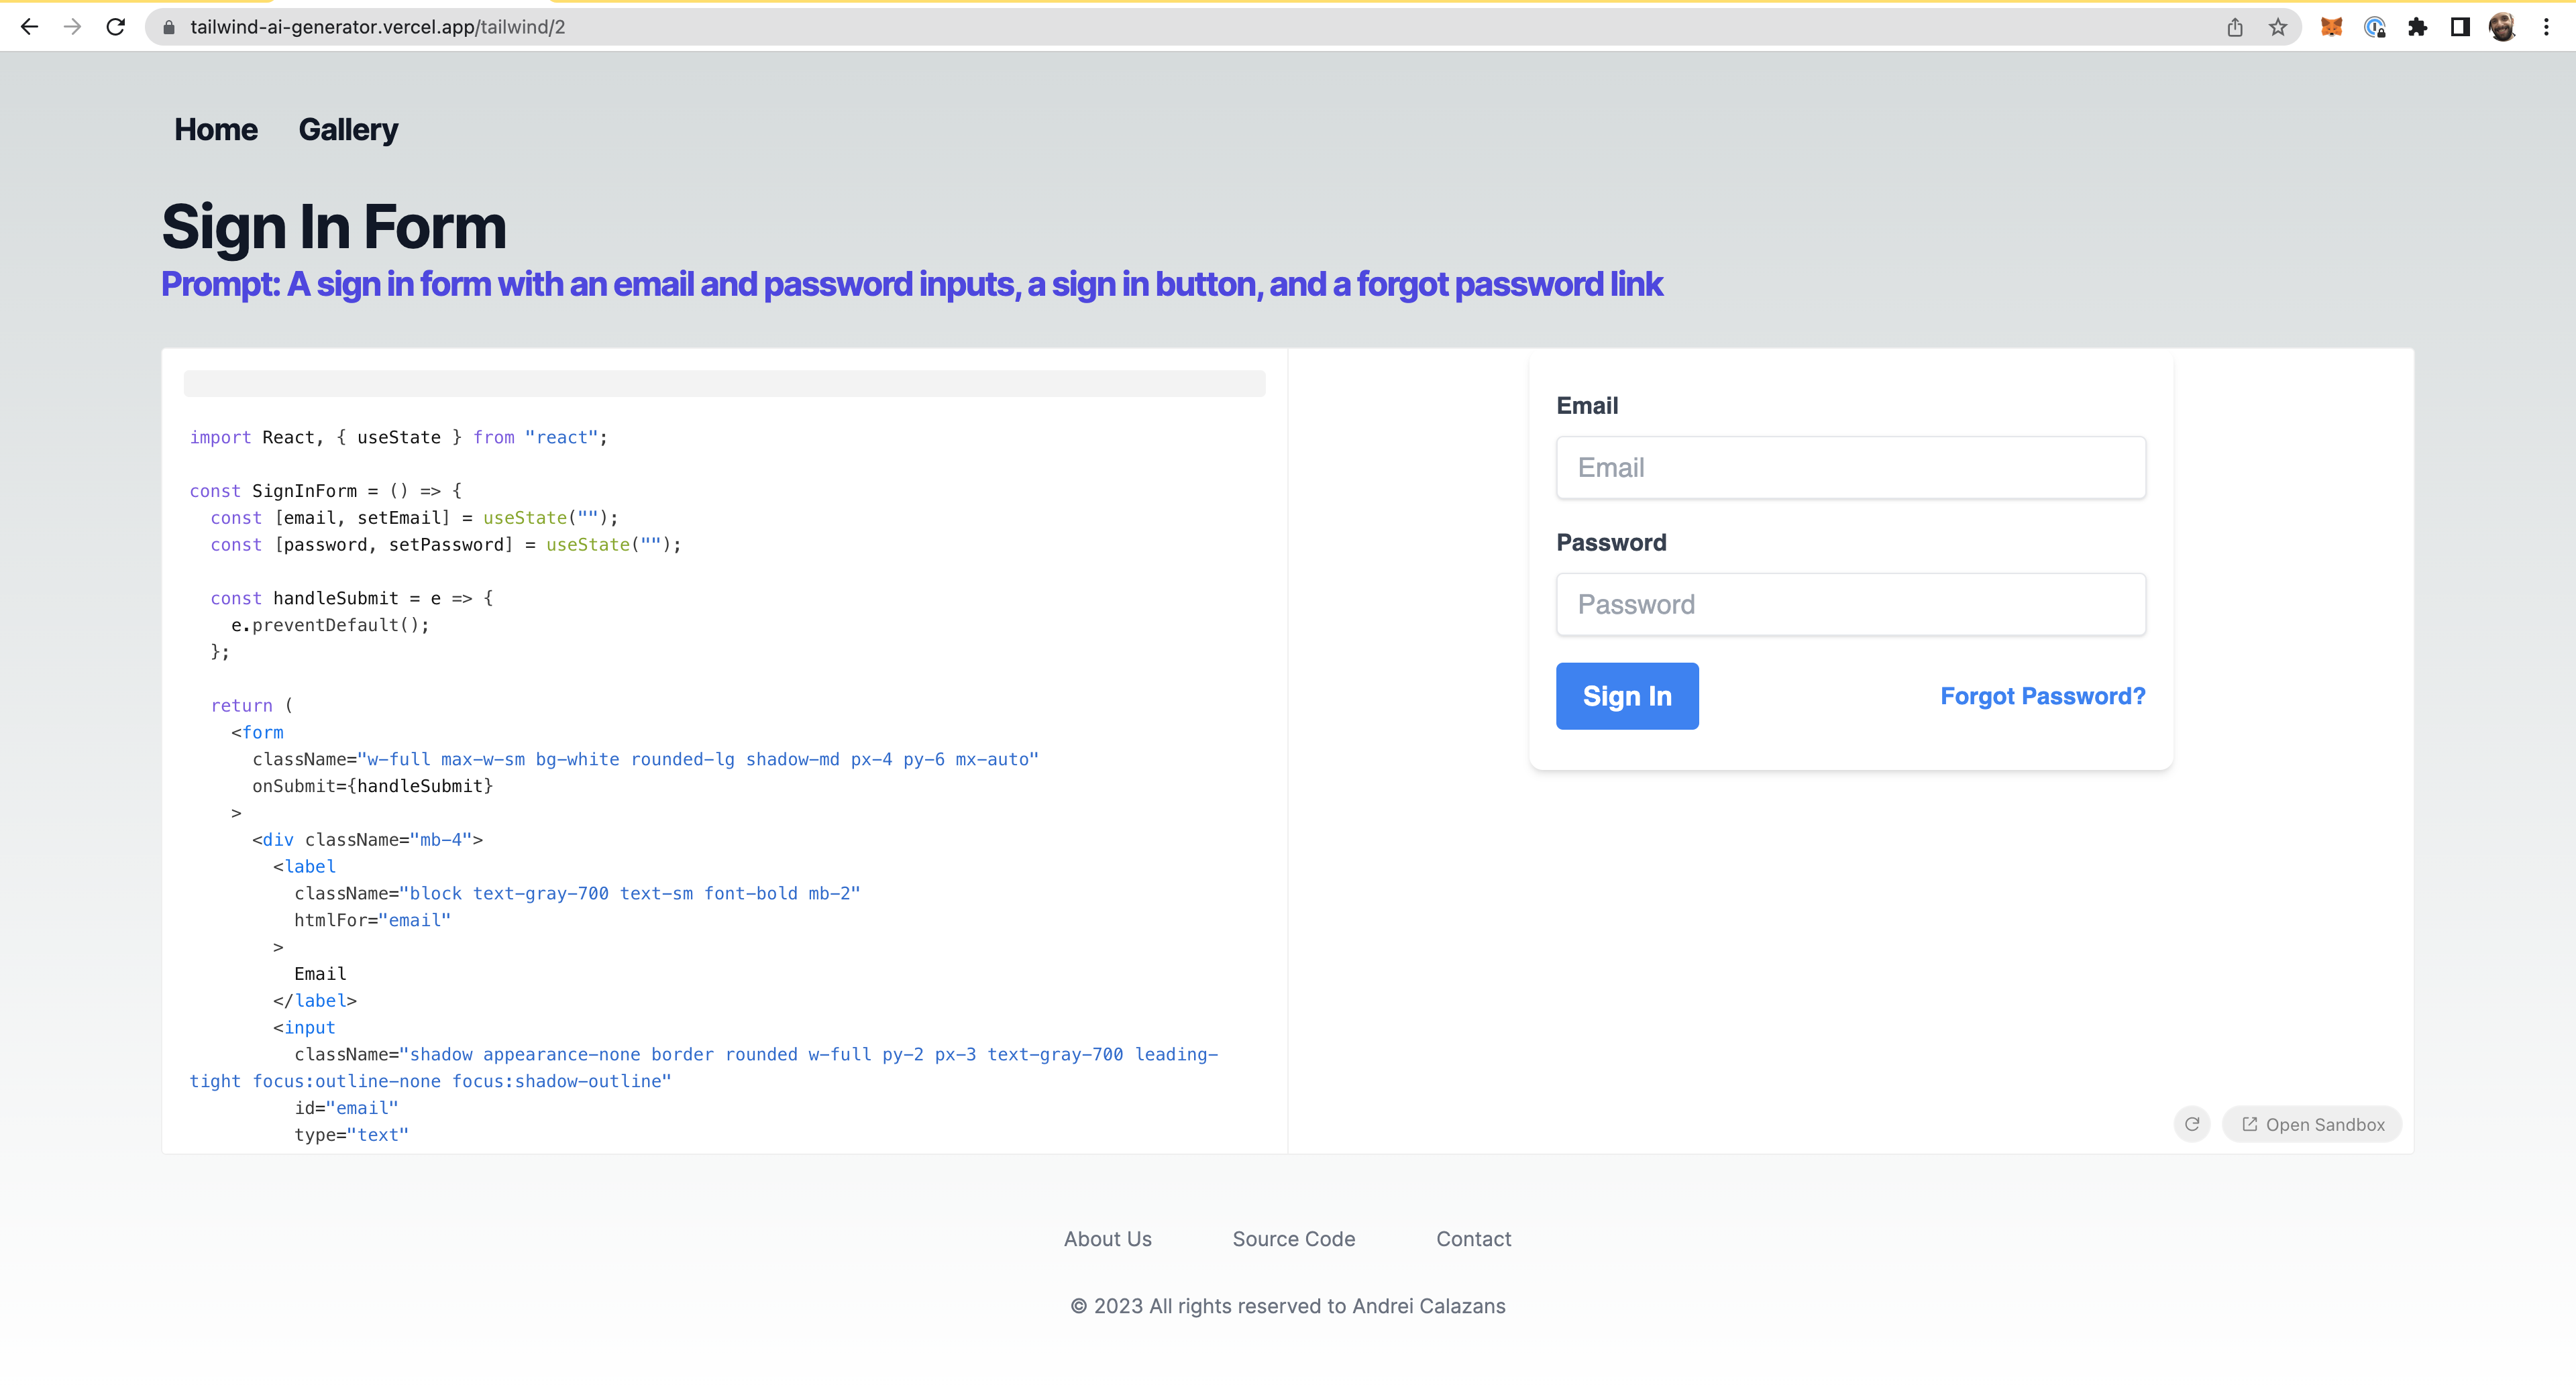Toggle the browser side panel icon
This screenshot has height=1387, width=2576.
[x=2460, y=27]
